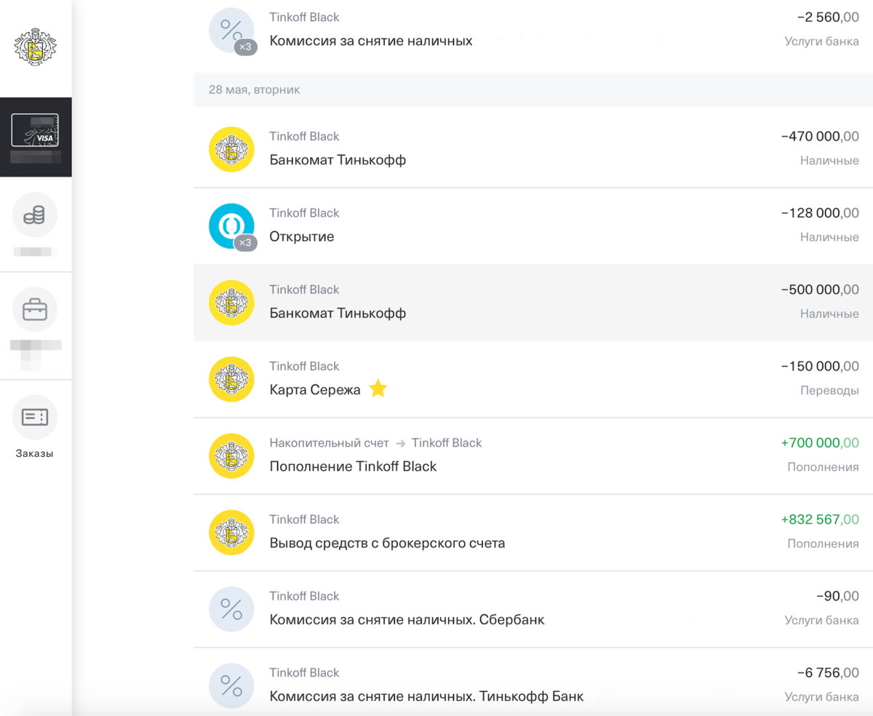The height and width of the screenshot is (716, 873).
Task: Click Tinkoff icon of the −500 000,00 withdrawal
Action: (231, 303)
